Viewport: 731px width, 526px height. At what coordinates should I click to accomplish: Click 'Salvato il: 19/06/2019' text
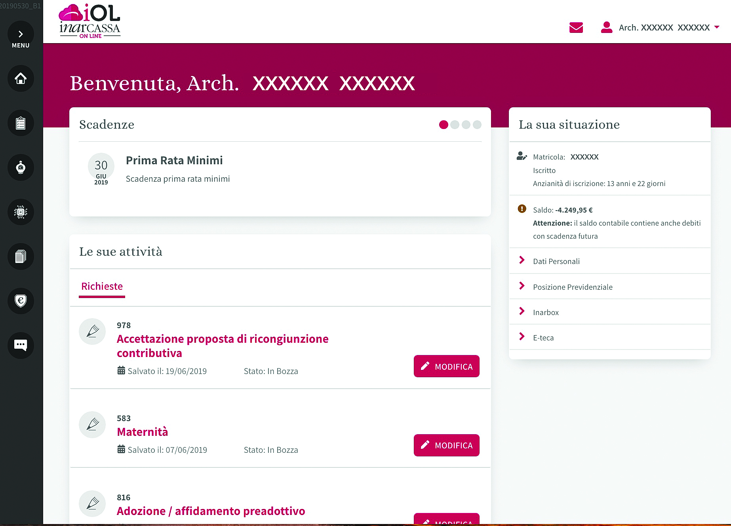(x=167, y=371)
